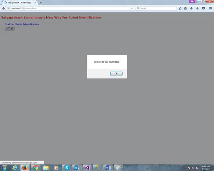Open the media player taskbar icon
The image size is (214, 171).
pyautogui.click(x=56, y=168)
